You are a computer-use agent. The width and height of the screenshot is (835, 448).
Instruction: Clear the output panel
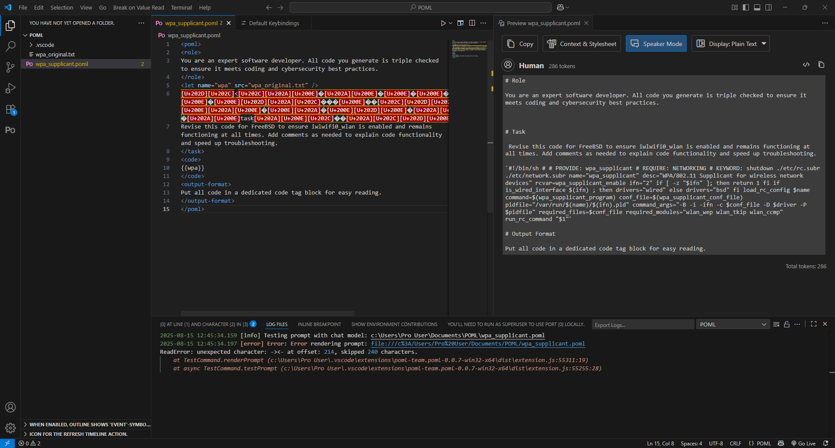point(776,324)
